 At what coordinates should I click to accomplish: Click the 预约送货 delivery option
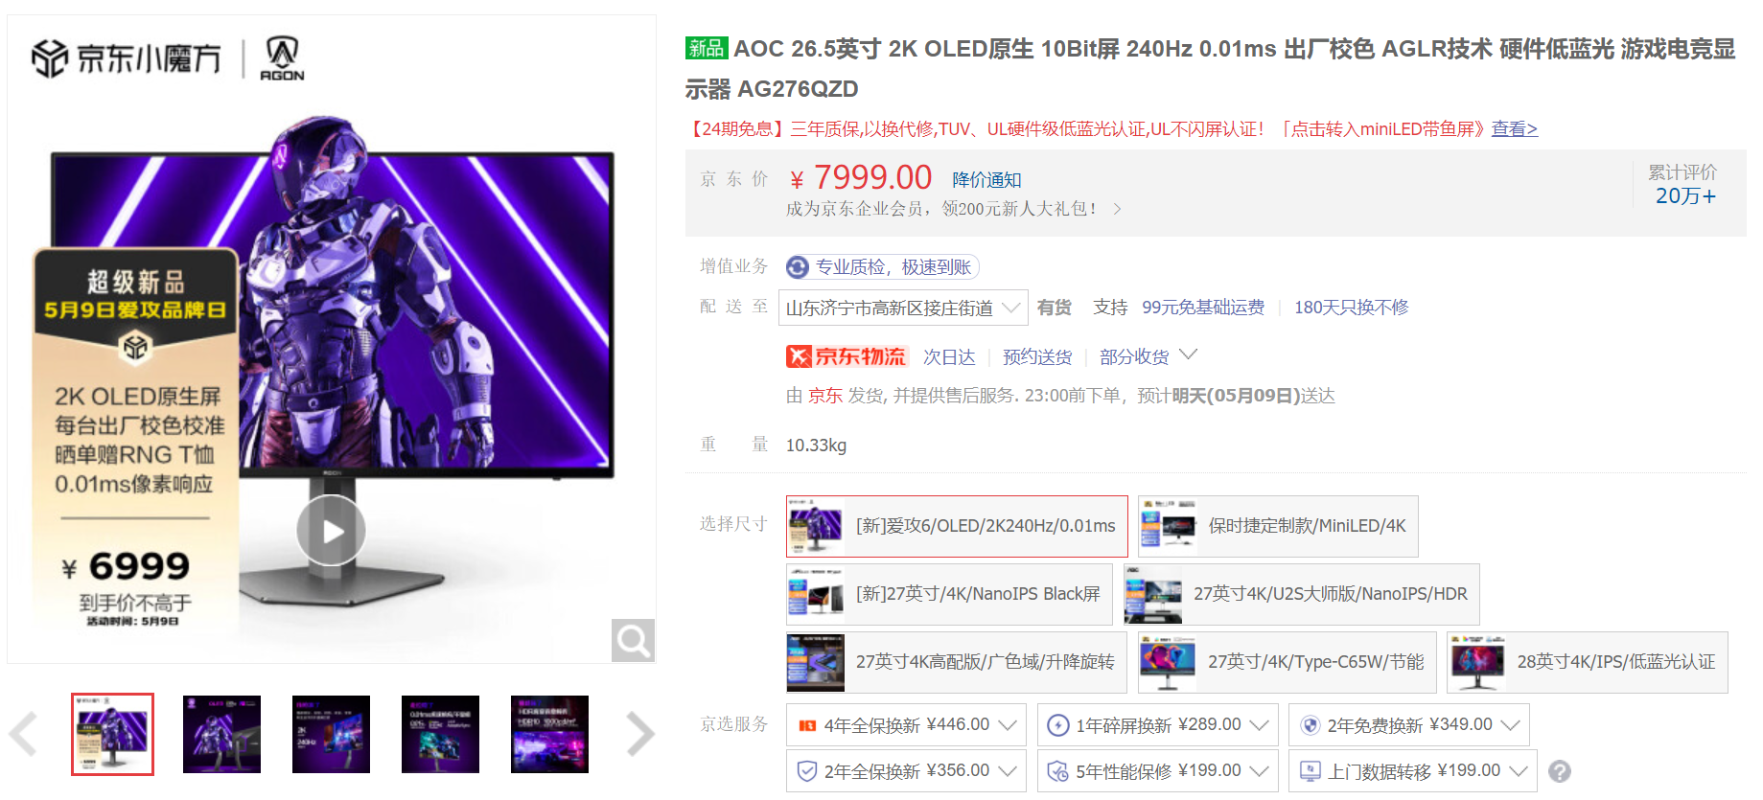[1037, 357]
